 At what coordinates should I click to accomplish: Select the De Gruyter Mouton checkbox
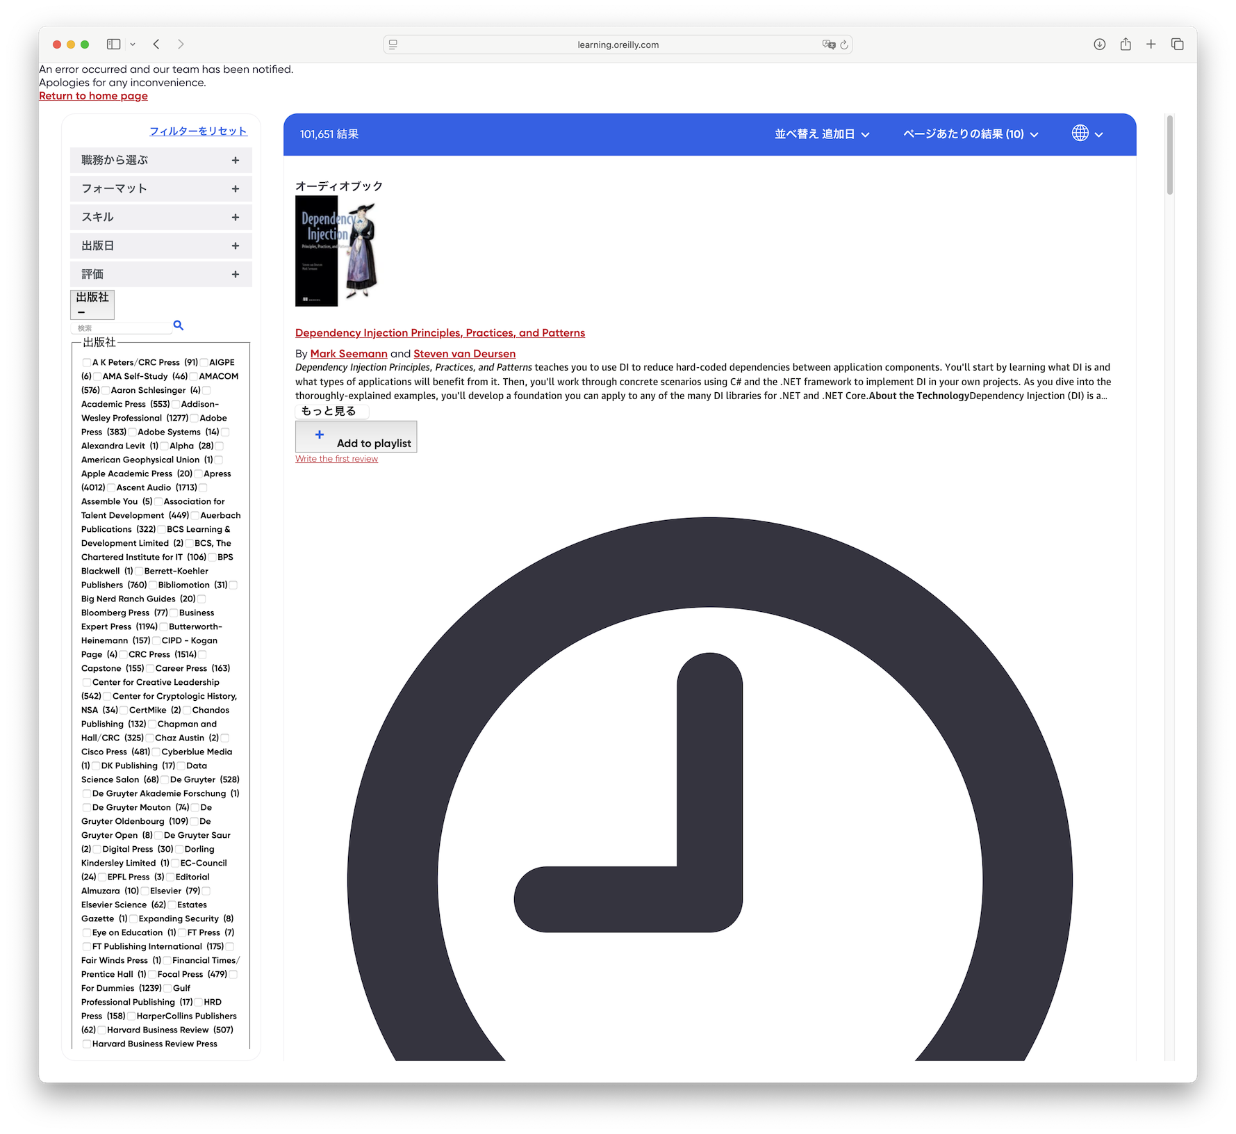[87, 807]
